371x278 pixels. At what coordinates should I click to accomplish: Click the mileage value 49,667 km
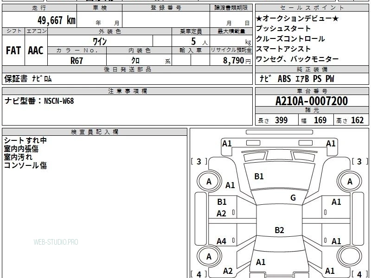57,20
